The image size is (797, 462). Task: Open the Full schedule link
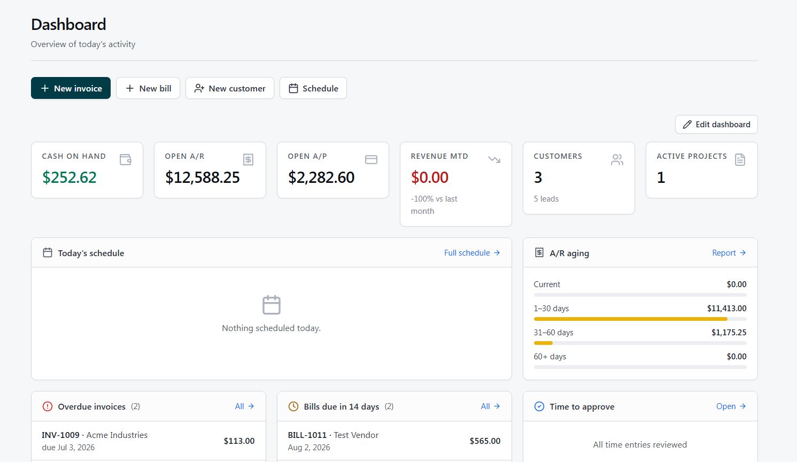pos(472,253)
